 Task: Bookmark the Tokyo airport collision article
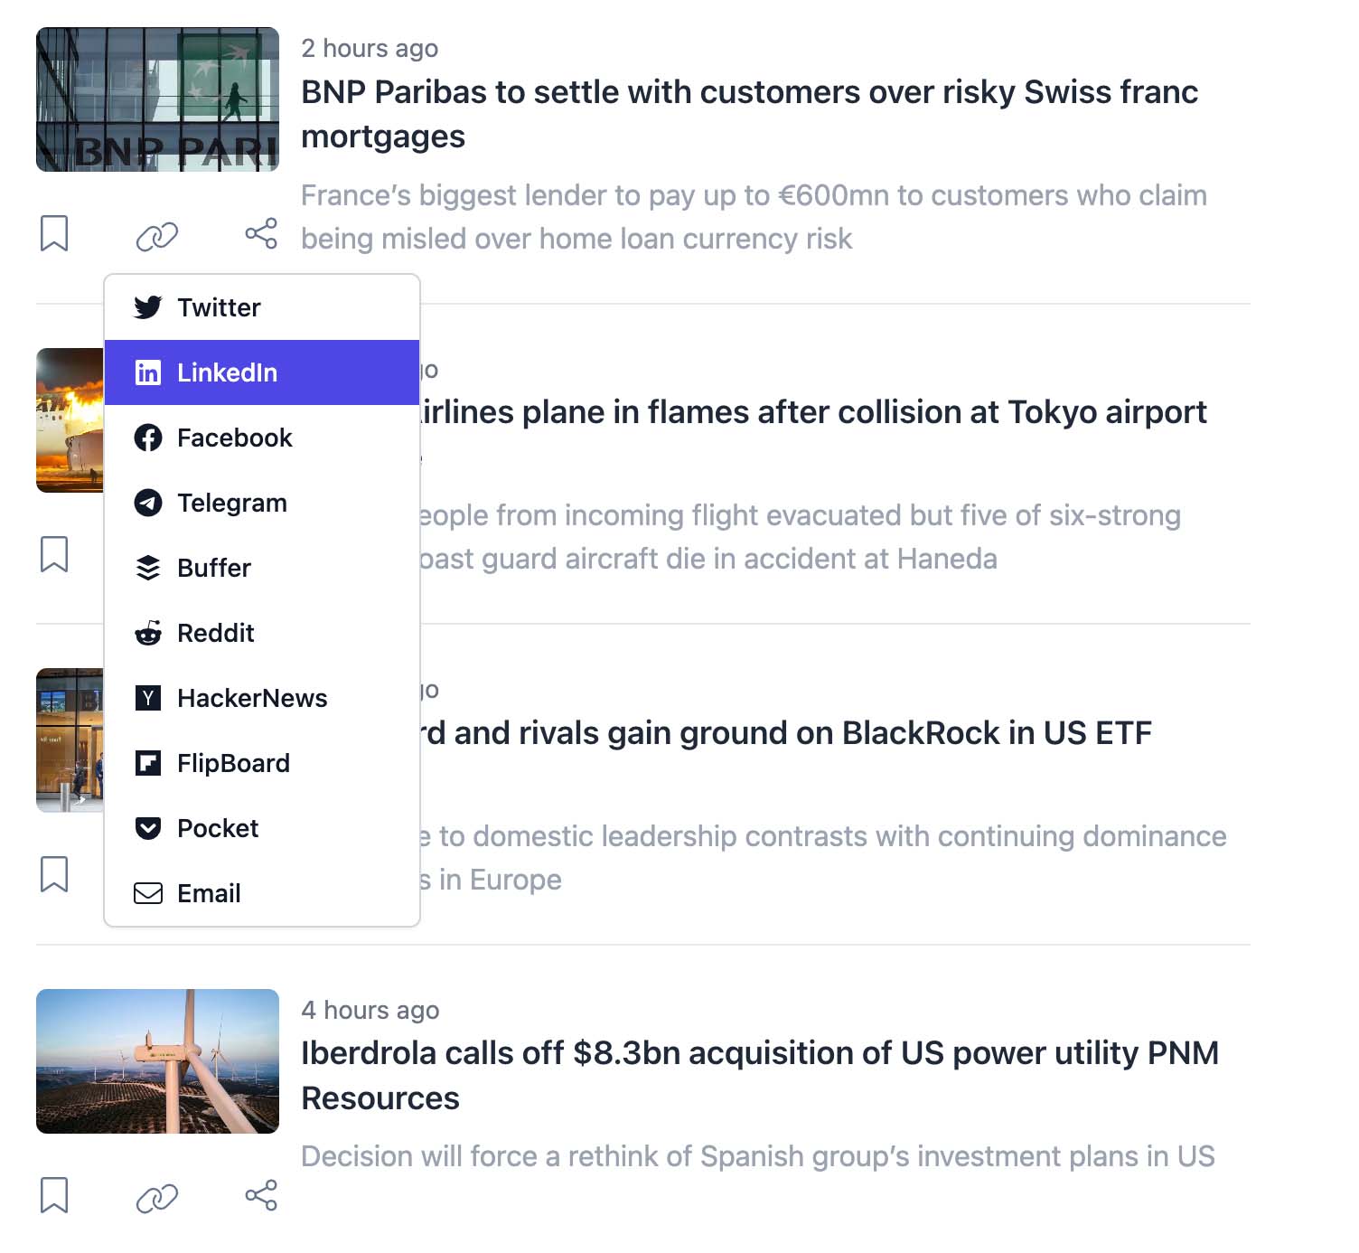(x=54, y=554)
